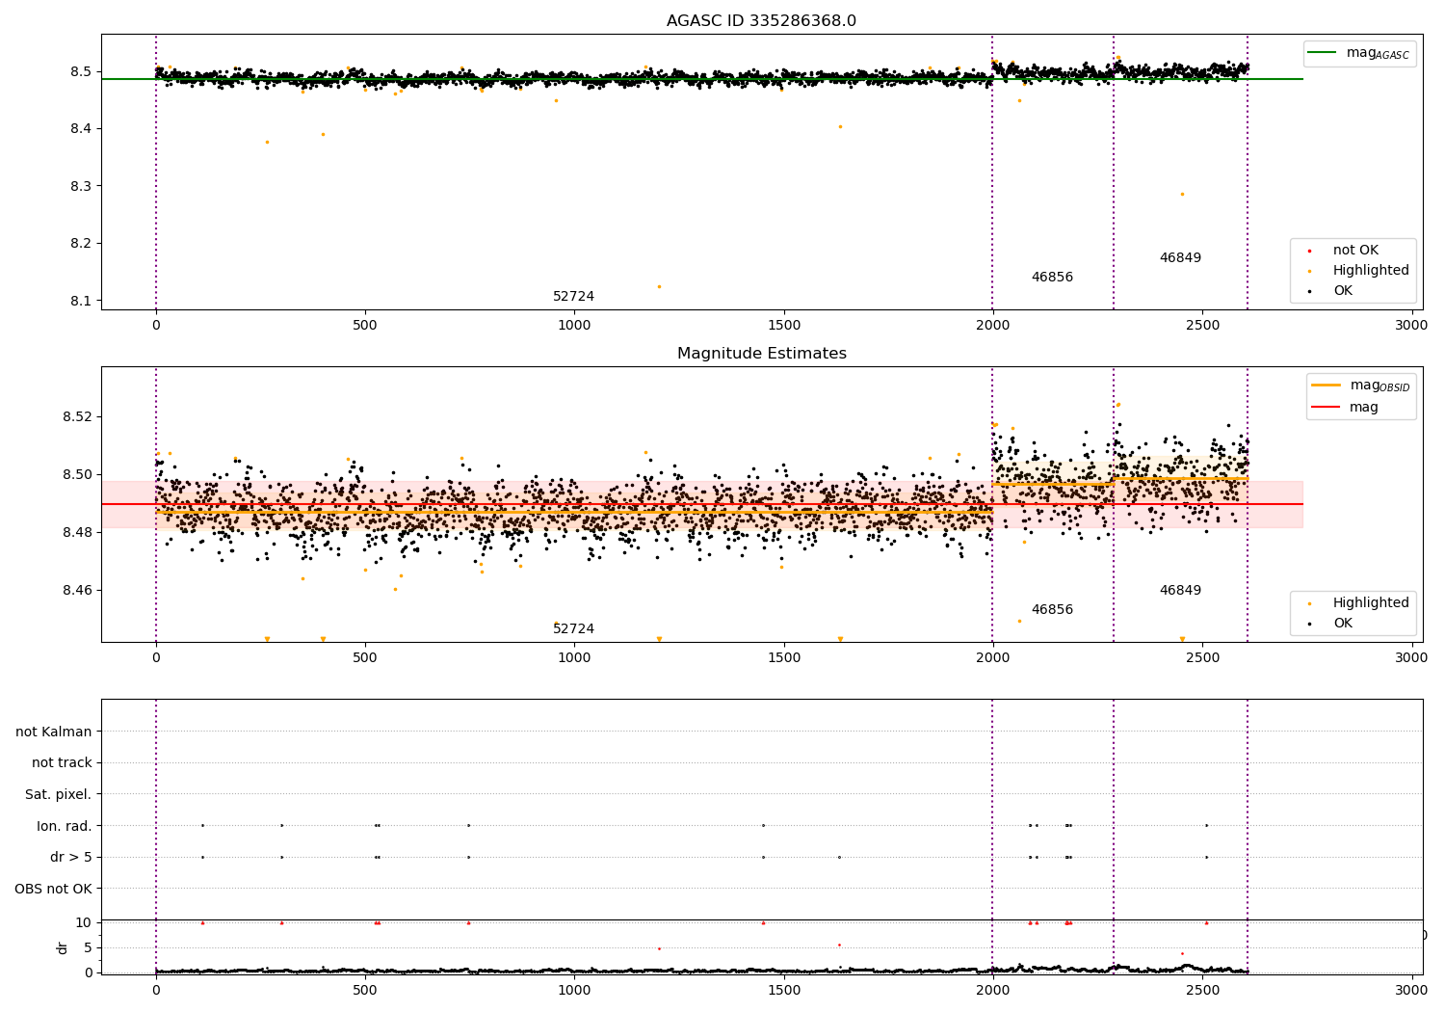Click obsid label 46849 in the top plot
This screenshot has width=1445, height=1012.
pos(1180,258)
